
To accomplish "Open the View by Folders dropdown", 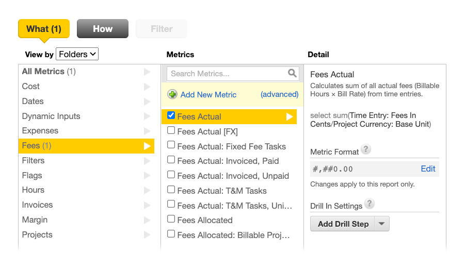I will (77, 54).
